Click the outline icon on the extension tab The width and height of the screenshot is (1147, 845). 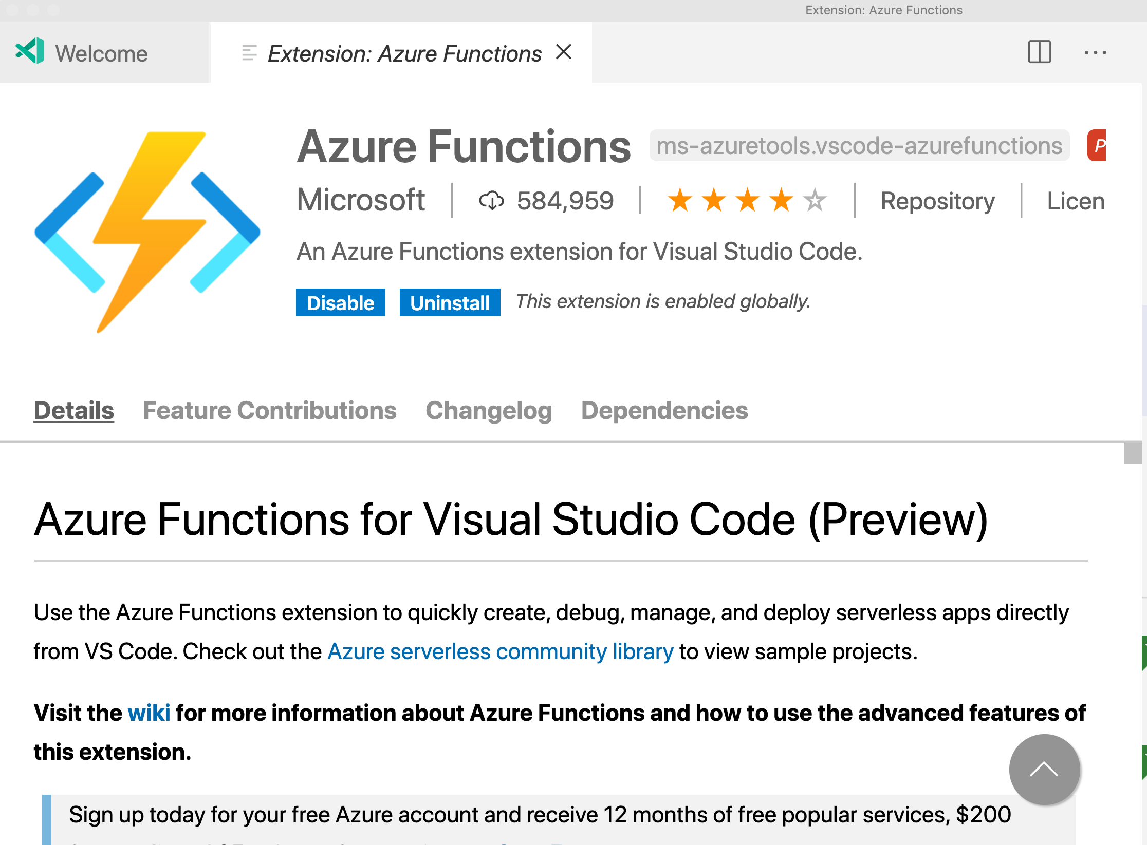point(250,52)
